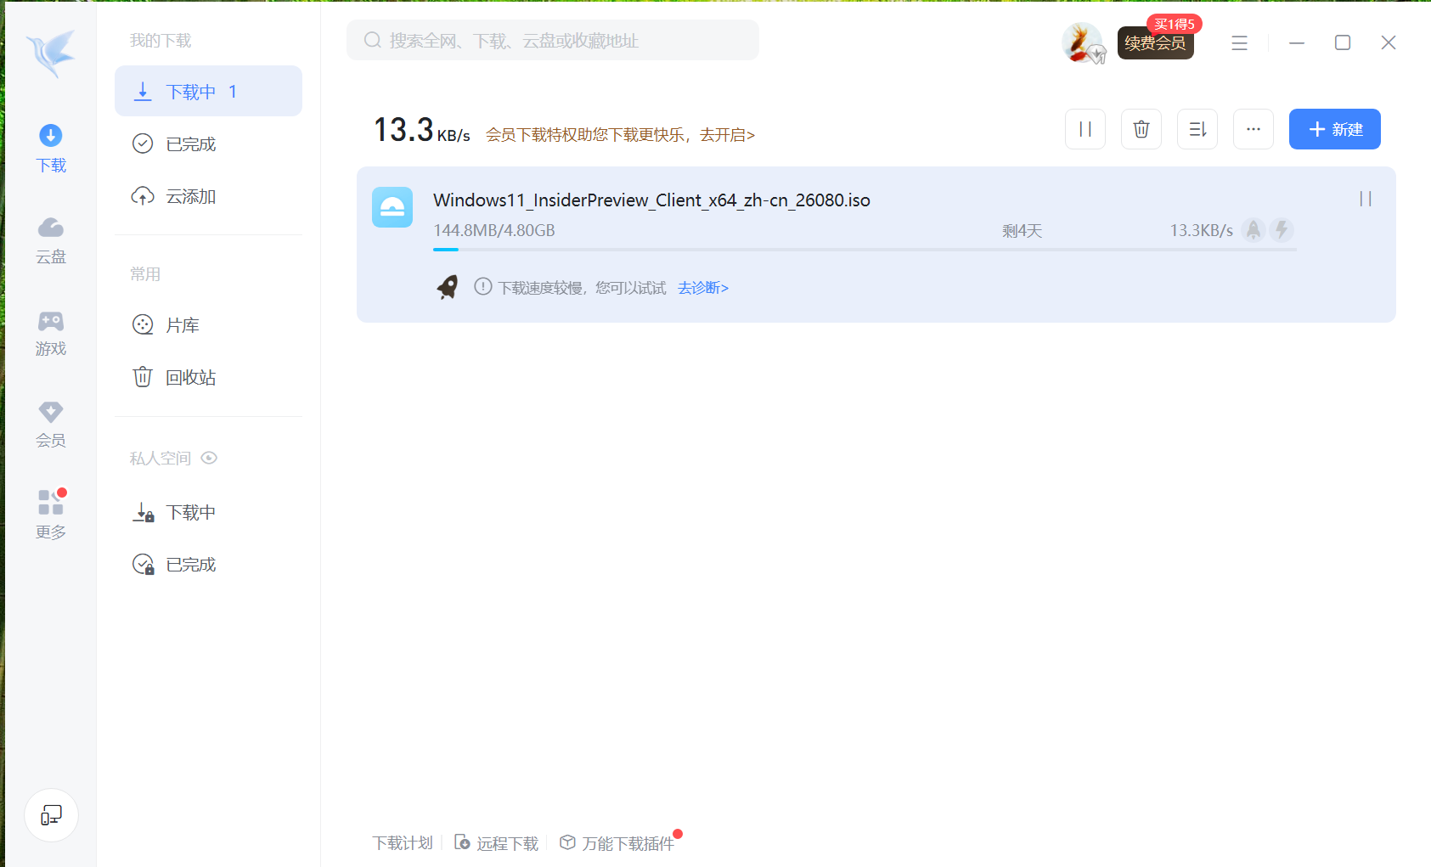
Task: Open the 云添加 cloud add tab
Action: pos(190,196)
